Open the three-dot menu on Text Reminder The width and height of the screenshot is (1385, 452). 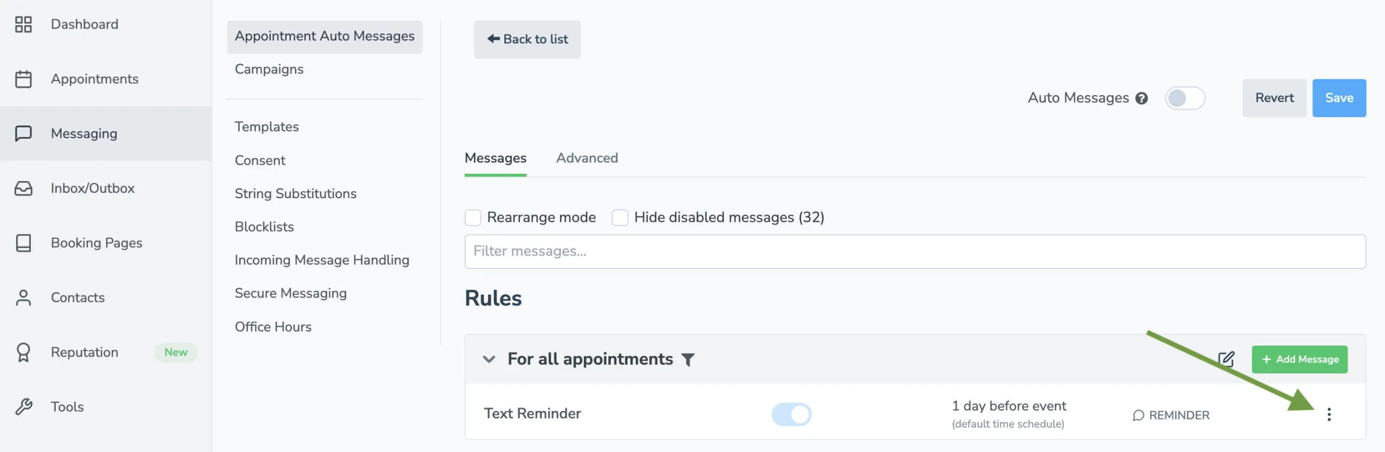tap(1329, 415)
